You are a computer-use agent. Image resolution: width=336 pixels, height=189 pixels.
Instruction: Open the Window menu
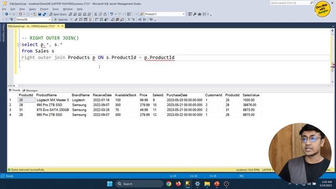tap(68, 9)
